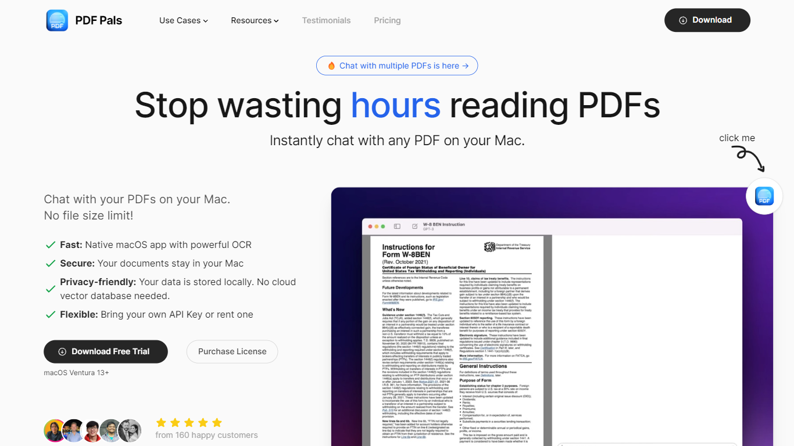Open the "Chat with multiple PDFs is here" link
The width and height of the screenshot is (794, 446).
click(x=397, y=66)
